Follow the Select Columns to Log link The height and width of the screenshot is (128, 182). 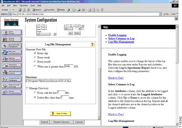121,38
